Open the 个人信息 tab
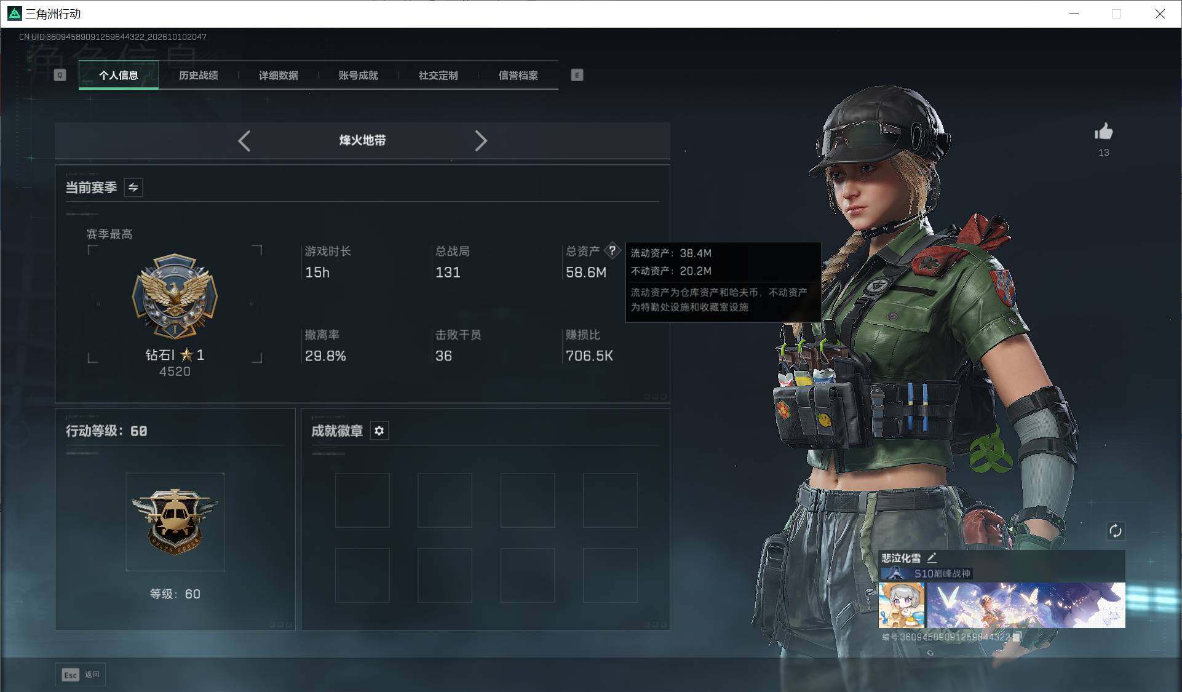This screenshot has width=1182, height=692. pyautogui.click(x=119, y=75)
